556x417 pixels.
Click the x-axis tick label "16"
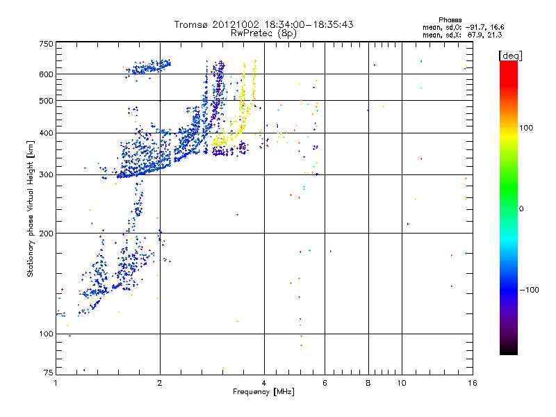point(473,383)
